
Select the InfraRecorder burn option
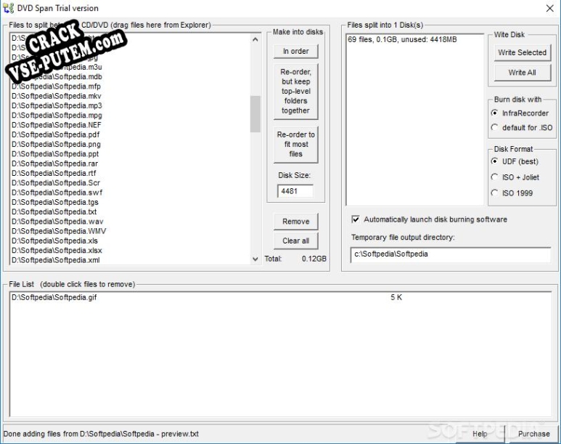coord(494,113)
